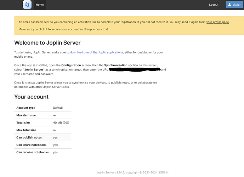Click the infinity value for Max item size
244x177 pixels.
tap(54, 115)
